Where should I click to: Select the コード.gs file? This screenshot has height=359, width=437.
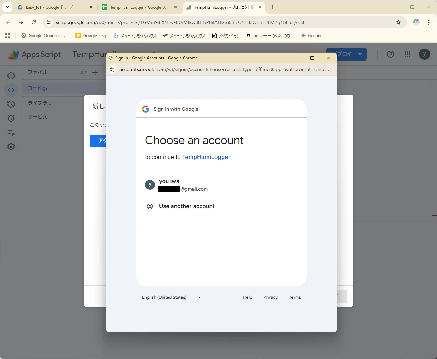click(62, 88)
